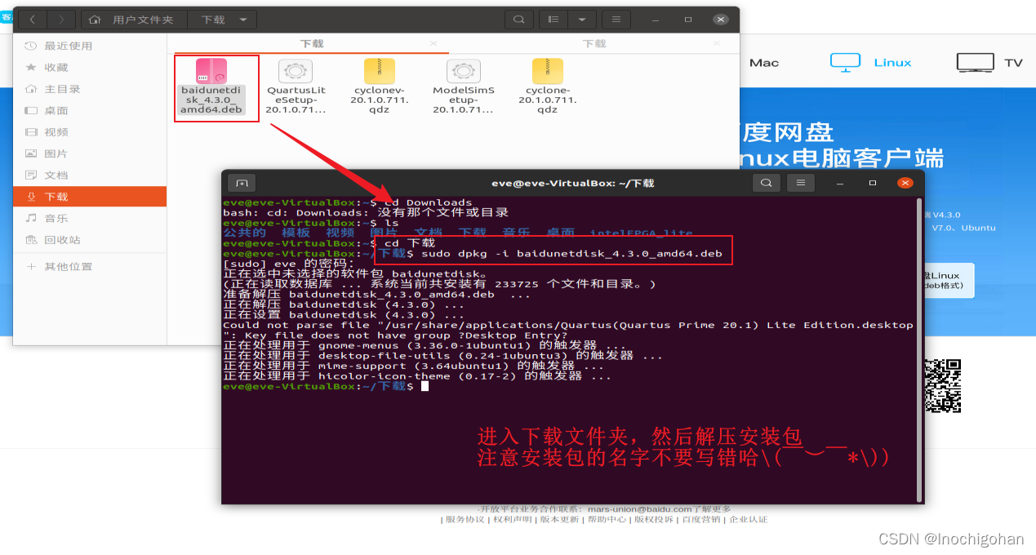Image resolution: width=1036 pixels, height=555 pixels.
Task: Click the sudo dpkg -i command text
Action: tap(571, 254)
